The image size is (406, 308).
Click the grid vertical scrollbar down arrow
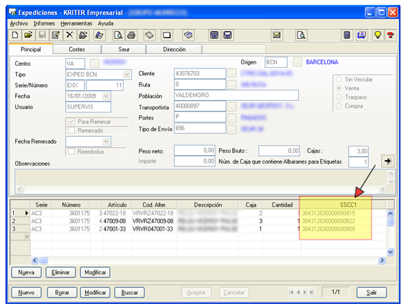[x=391, y=252]
